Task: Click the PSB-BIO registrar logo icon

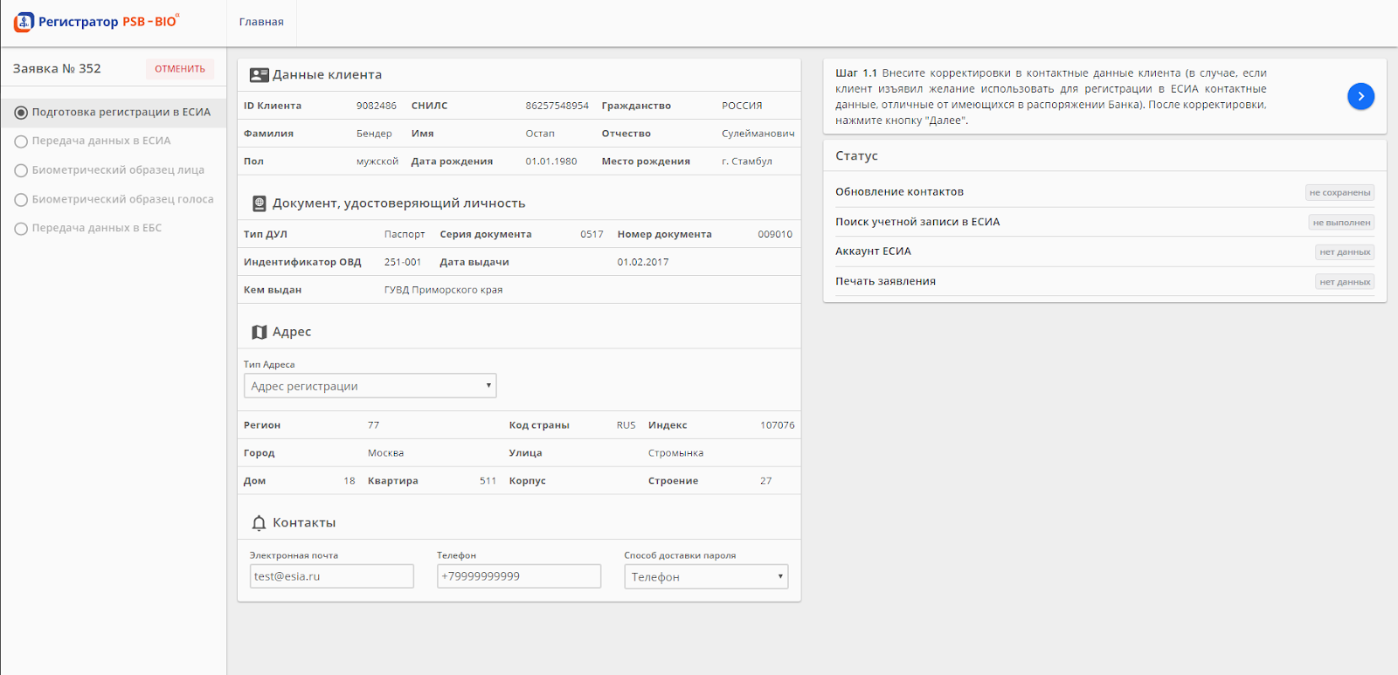Action: click(24, 22)
